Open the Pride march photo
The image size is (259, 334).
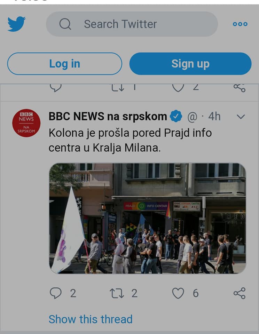tap(148, 218)
